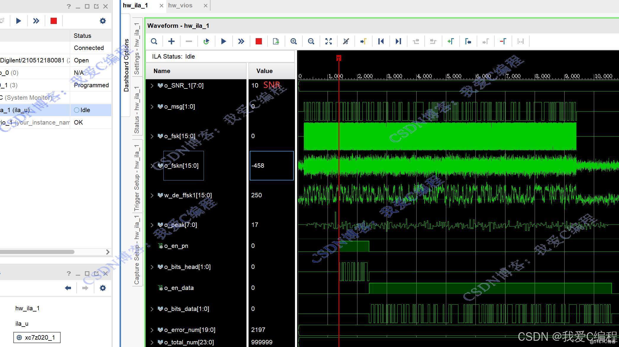
Task: Fit waveform to full view
Action: pos(328,41)
